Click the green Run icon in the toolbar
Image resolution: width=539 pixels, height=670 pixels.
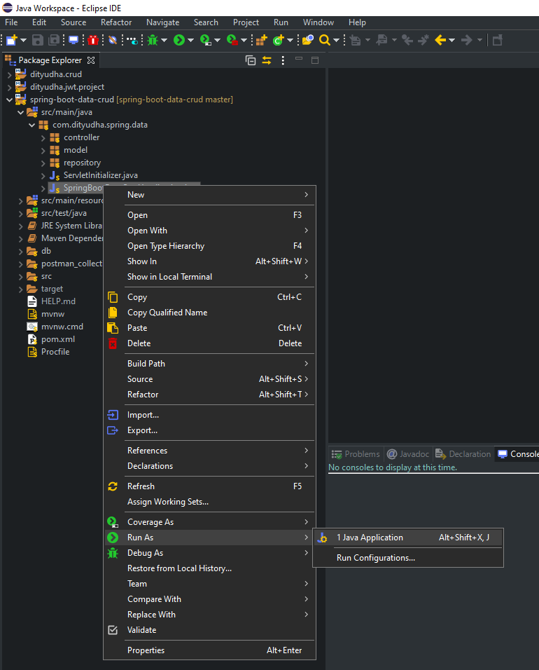[x=180, y=40]
